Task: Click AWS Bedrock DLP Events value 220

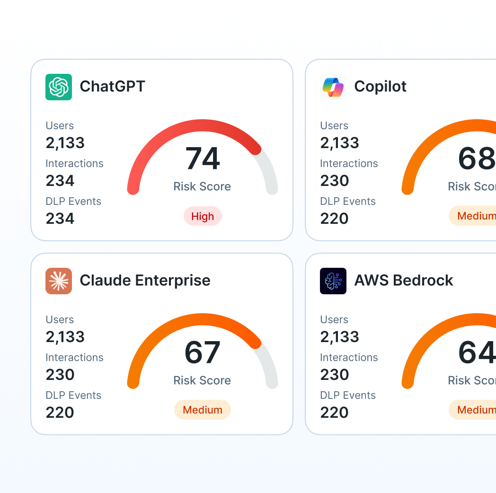Action: click(334, 413)
